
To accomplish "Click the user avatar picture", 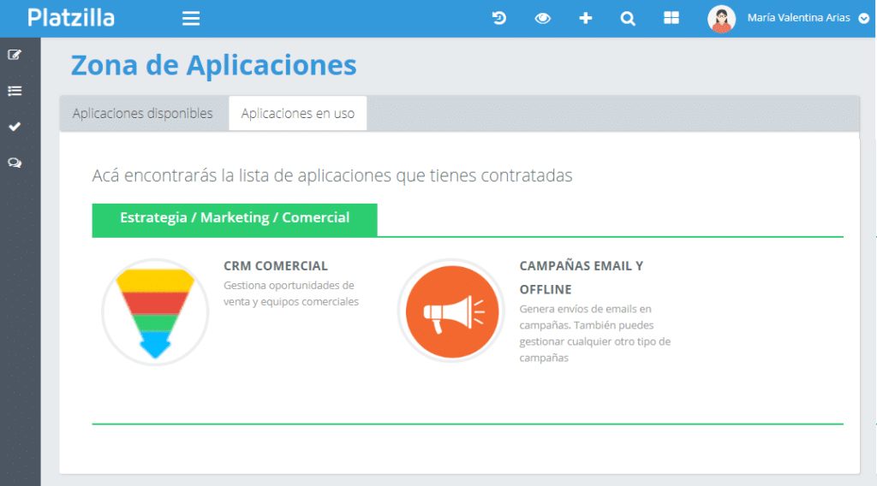I will point(721,18).
